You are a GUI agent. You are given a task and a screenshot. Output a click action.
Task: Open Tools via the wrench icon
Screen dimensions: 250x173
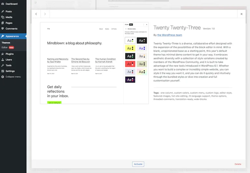[x=3, y=65]
